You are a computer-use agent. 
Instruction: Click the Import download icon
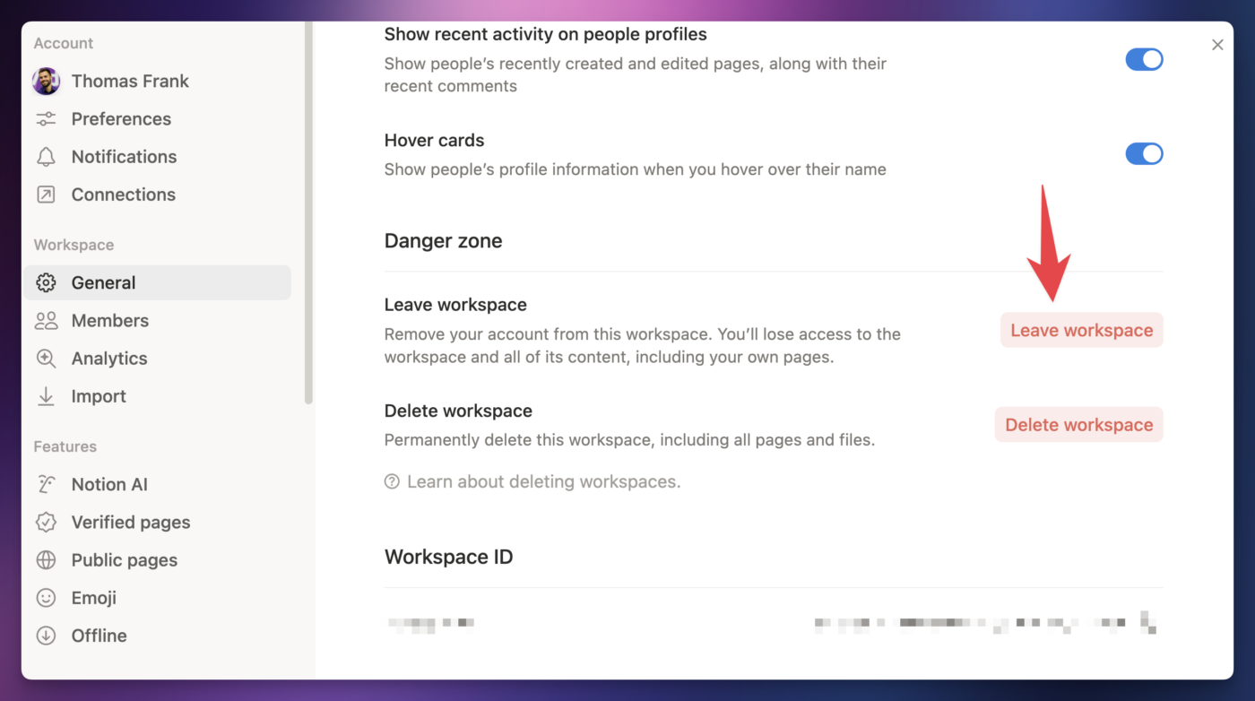(x=46, y=395)
